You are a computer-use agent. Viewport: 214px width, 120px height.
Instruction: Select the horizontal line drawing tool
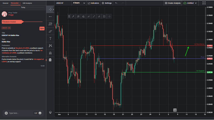pos(50,17)
